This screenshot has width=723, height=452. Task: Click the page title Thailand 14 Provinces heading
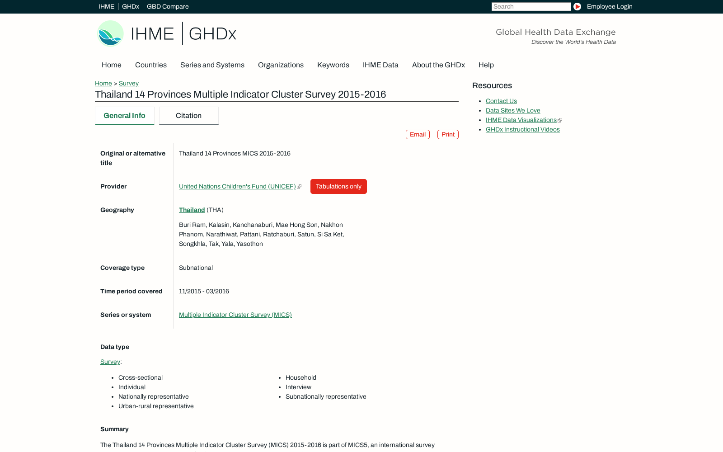[240, 94]
